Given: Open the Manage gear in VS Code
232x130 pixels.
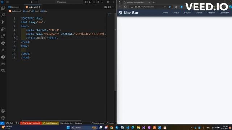Looking at the screenshot, I should pyautogui.click(x=3, y=118).
